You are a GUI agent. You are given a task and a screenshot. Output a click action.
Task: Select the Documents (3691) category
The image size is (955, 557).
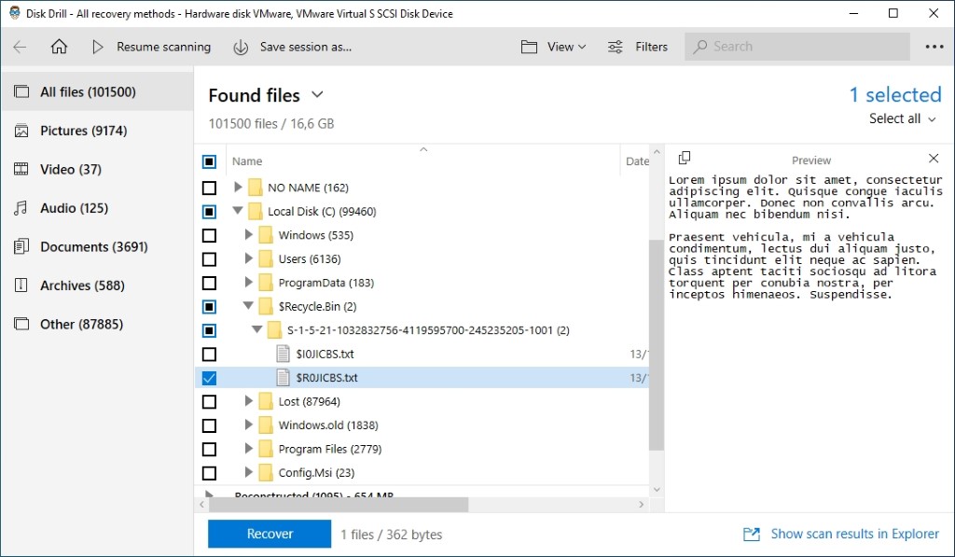click(x=97, y=247)
